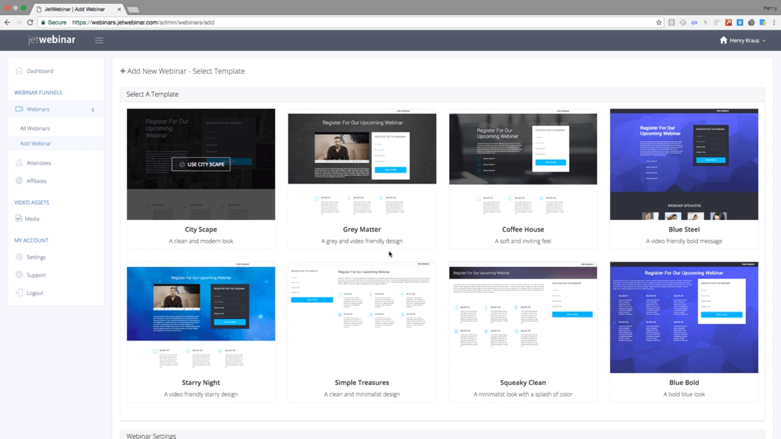The width and height of the screenshot is (781, 439).
Task: Bookmark page with the star icon
Action: (x=659, y=22)
